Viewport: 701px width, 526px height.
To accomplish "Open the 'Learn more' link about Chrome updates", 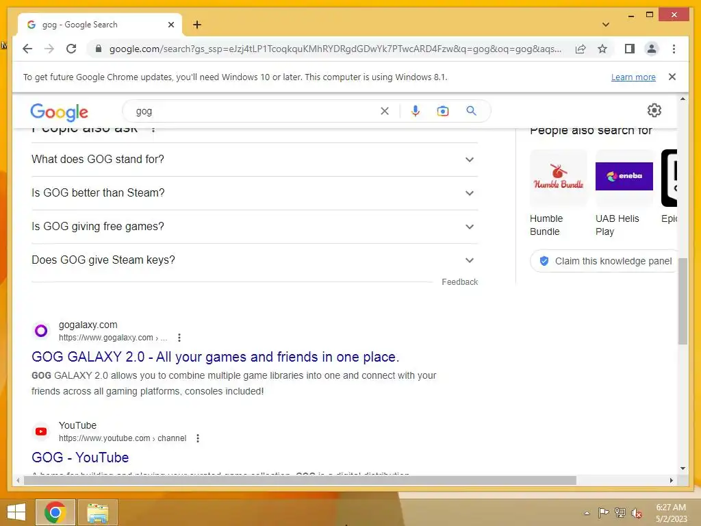I will pyautogui.click(x=633, y=77).
